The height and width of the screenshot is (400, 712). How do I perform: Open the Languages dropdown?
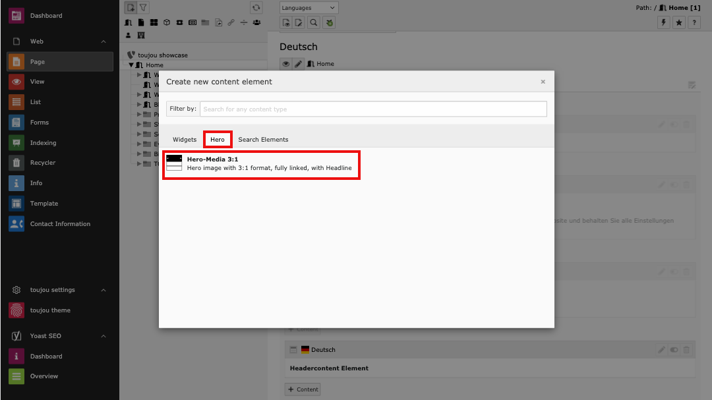(309, 8)
